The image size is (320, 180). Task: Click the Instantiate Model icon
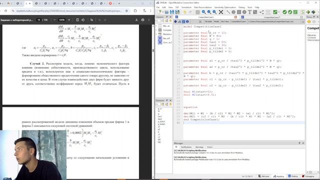point(295,12)
